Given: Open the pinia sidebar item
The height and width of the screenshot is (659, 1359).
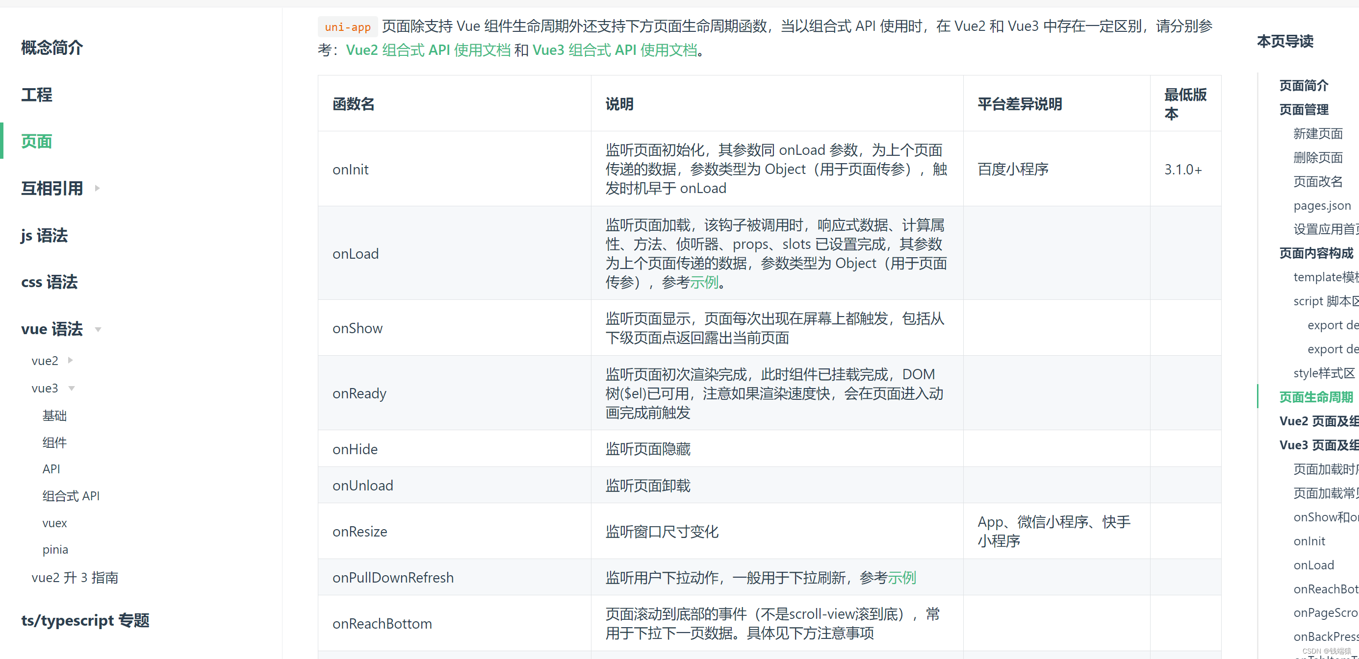Looking at the screenshot, I should [x=55, y=550].
